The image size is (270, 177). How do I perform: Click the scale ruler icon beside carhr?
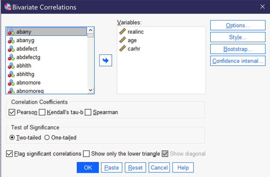point(122,48)
